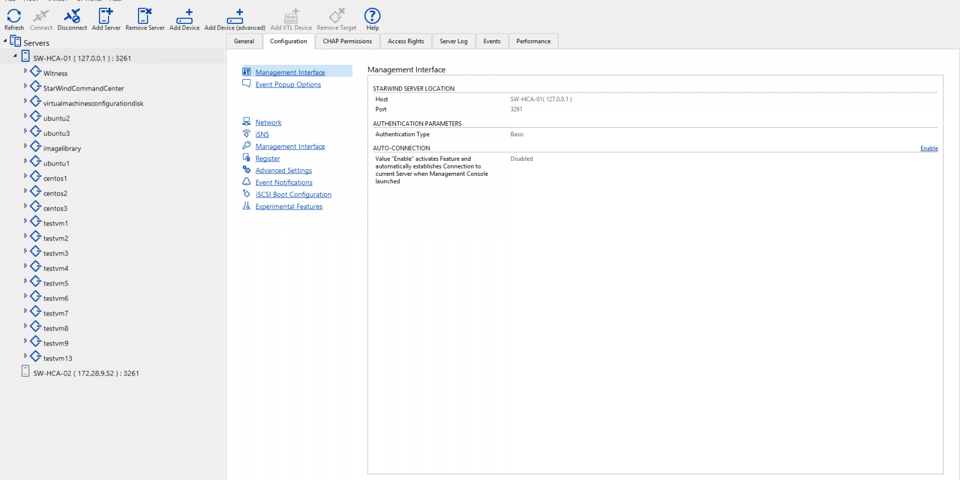Screen dimensions: 960x480
Task: Click the Event Notifications bell icon
Action: point(246,182)
